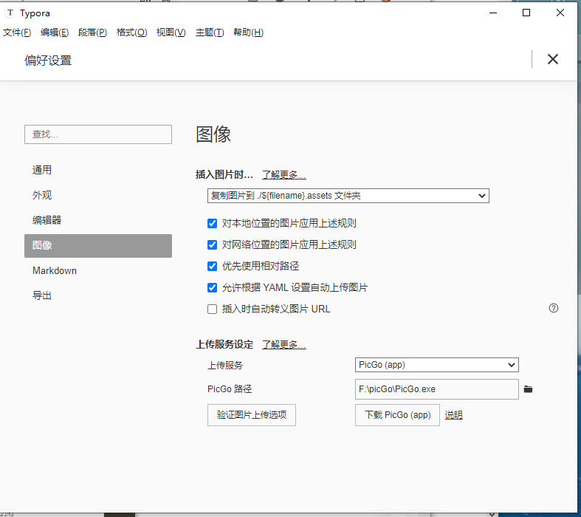581x517 pixels.
Task: Minimize the Typora window
Action: point(493,13)
